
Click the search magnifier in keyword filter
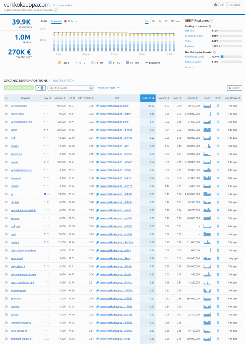coord(91,88)
